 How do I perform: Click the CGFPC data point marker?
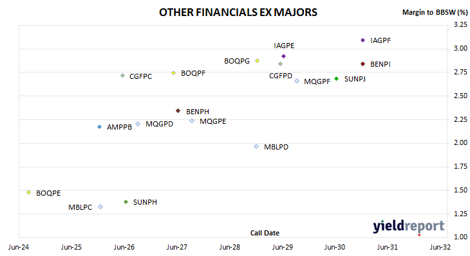[x=122, y=76]
